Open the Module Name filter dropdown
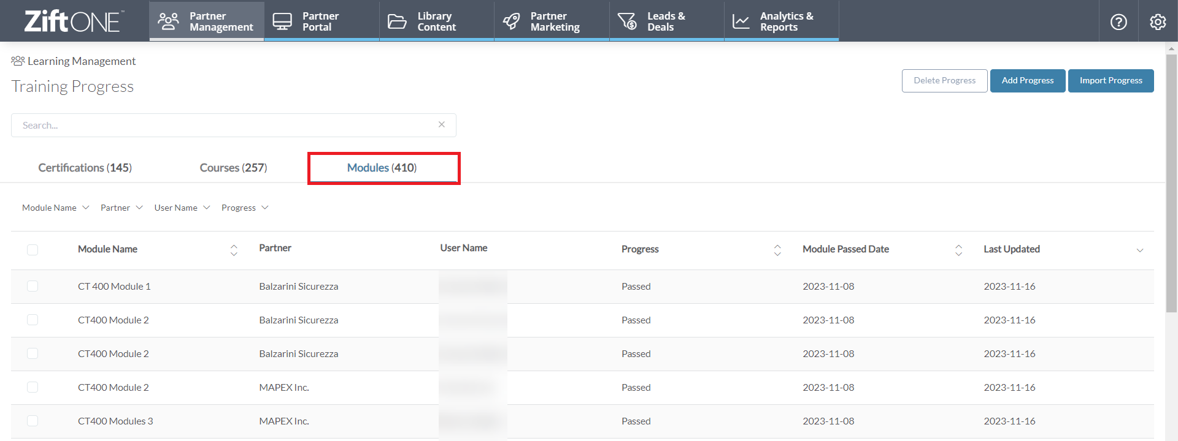Viewport: 1178px width, 441px height. [x=56, y=208]
